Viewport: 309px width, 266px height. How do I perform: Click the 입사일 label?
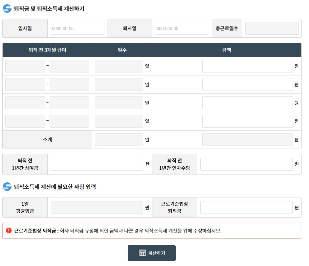pyautogui.click(x=25, y=28)
